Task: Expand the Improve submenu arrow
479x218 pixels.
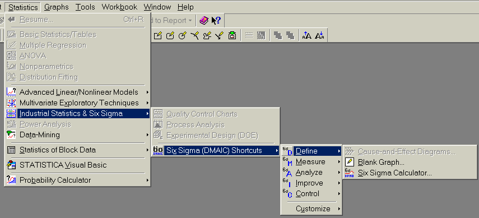Action: (339, 183)
